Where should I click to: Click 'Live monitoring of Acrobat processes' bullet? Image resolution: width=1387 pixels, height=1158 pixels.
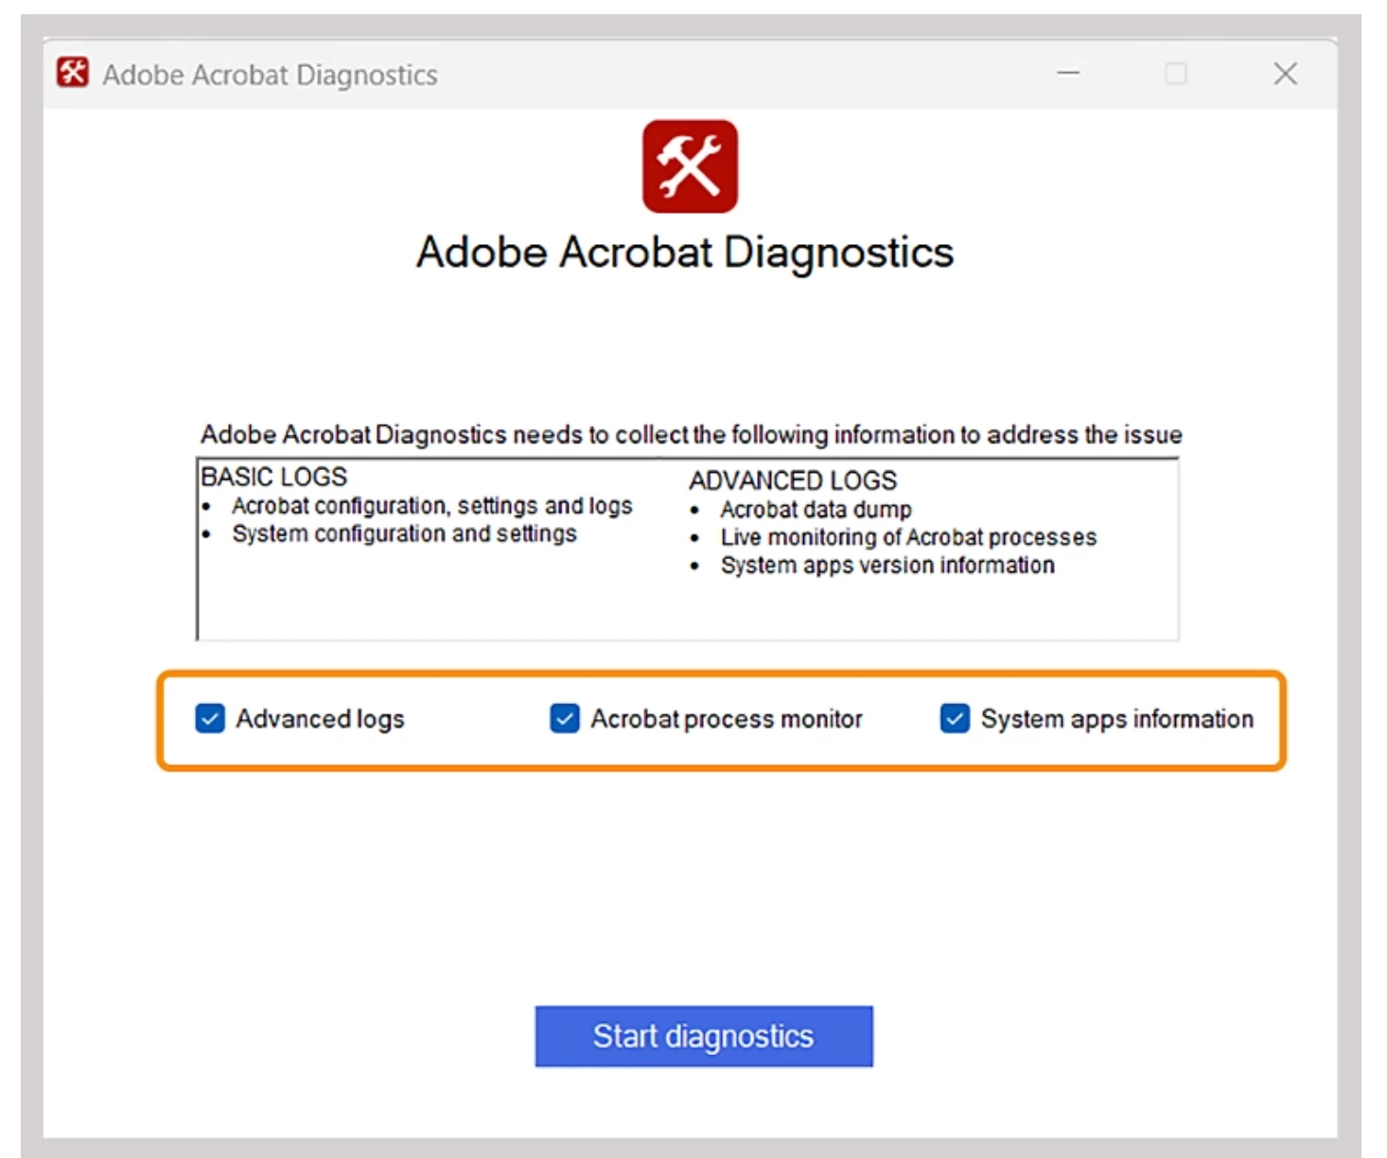tap(908, 537)
